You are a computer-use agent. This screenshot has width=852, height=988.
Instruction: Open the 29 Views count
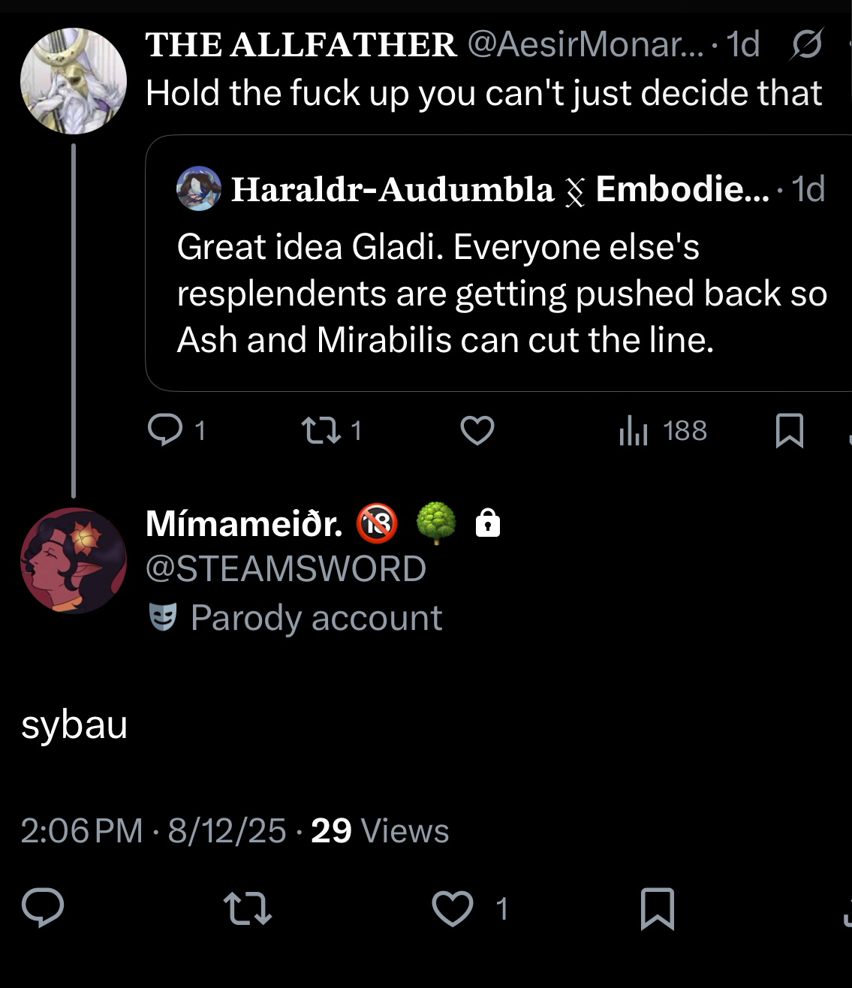[380, 831]
